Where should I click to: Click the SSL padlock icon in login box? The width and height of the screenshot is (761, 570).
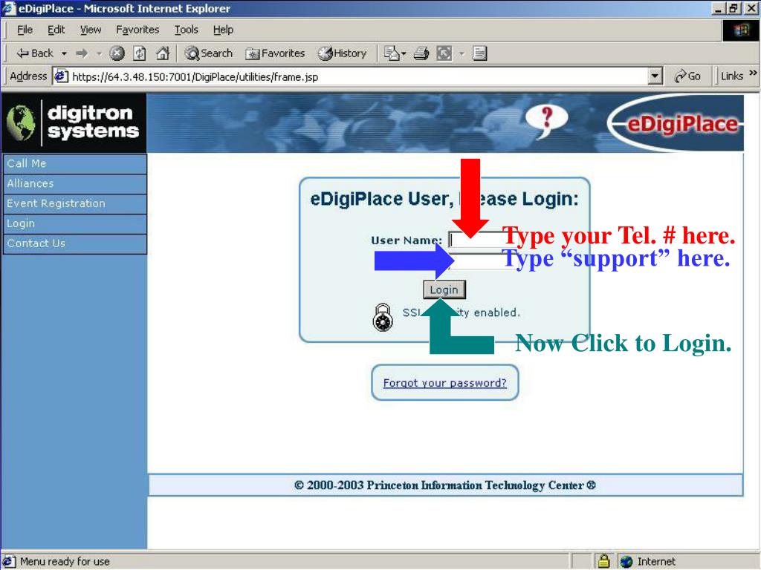pos(383,318)
